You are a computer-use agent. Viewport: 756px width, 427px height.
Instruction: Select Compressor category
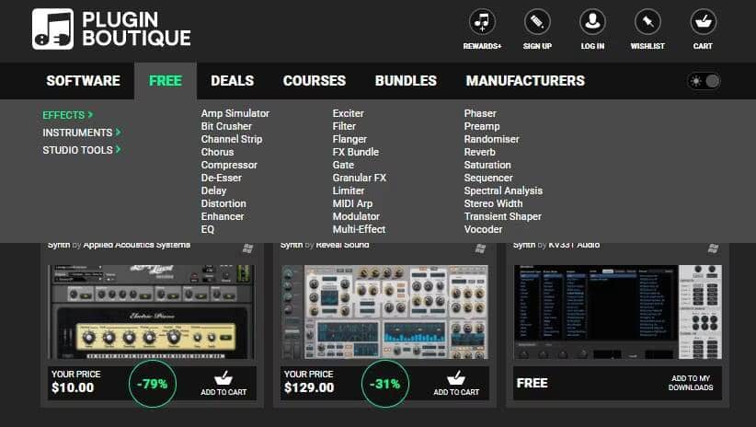point(230,165)
